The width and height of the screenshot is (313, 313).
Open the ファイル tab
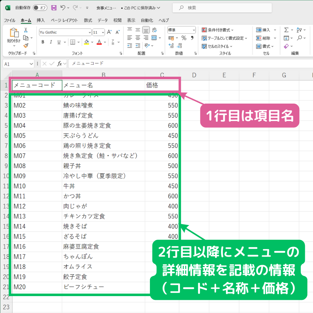pyautogui.click(x=9, y=20)
